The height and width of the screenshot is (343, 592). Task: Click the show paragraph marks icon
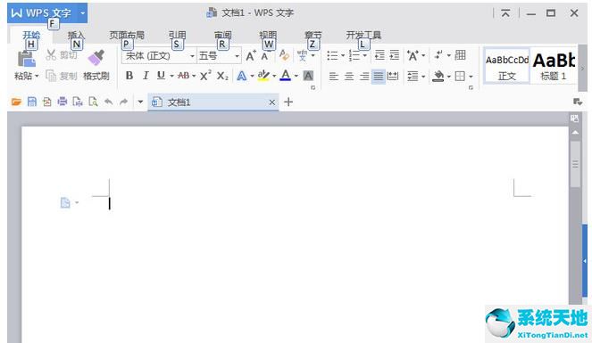tap(438, 55)
